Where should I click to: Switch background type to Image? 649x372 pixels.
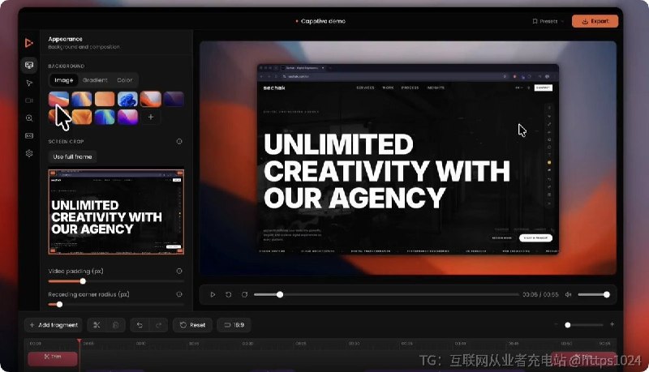pyautogui.click(x=64, y=80)
